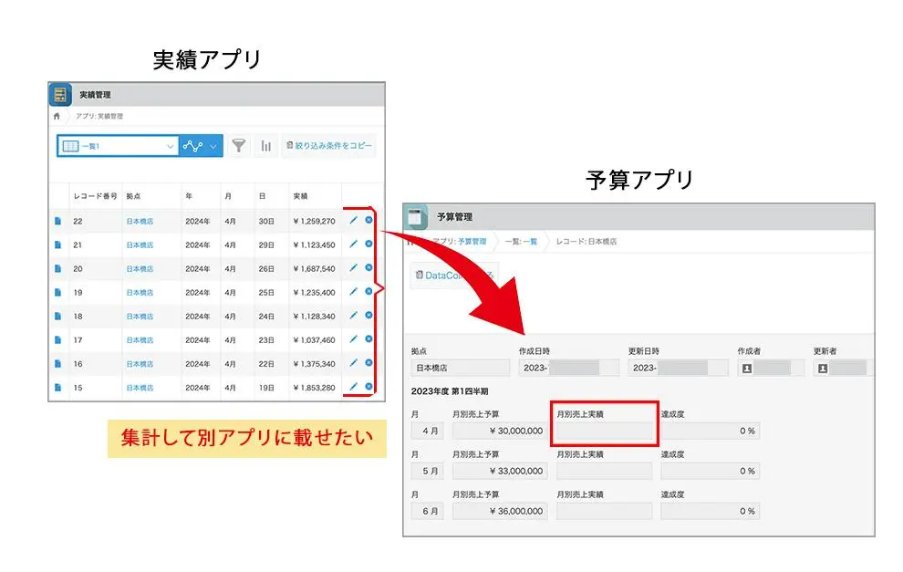The width and height of the screenshot is (903, 572).
Task: Open the 一覧 breadcrumb dropdown in 予算管理
Action: click(x=530, y=241)
